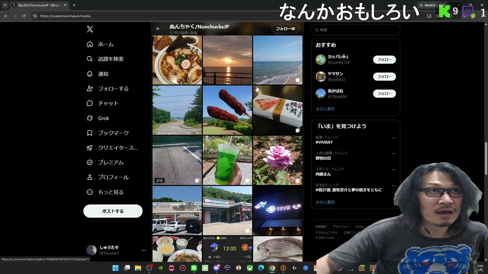Image resolution: width=488 pixels, height=274 pixels.
Task: Open the Windows Start menu
Action: [x=116, y=268]
